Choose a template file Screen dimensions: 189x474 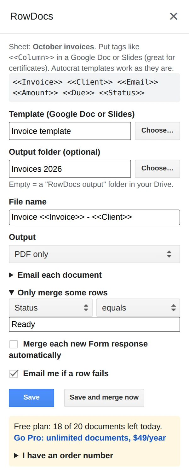coord(157,131)
